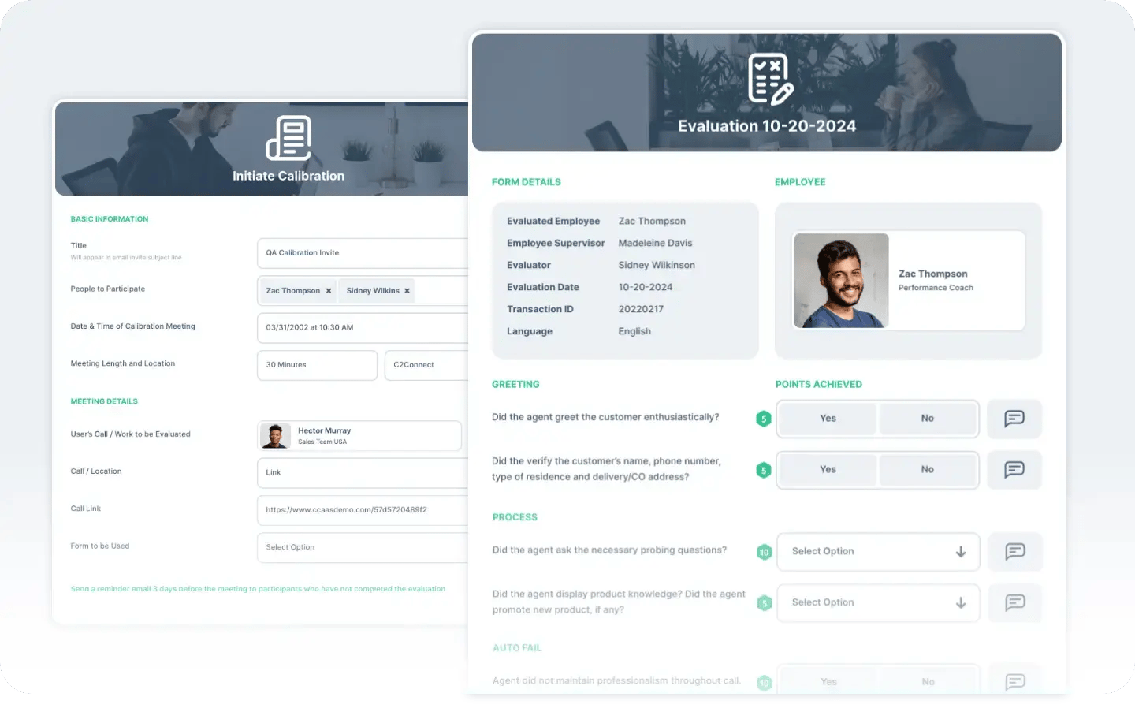Select No for enthusiastic greeting question
Viewport: 1135px width, 708px height.
tap(928, 419)
